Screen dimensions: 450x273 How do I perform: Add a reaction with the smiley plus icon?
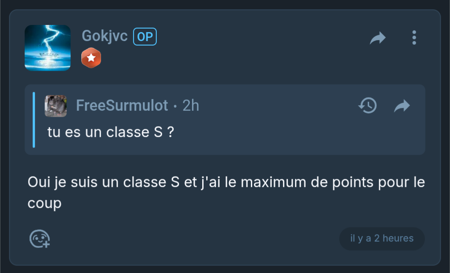tap(40, 239)
